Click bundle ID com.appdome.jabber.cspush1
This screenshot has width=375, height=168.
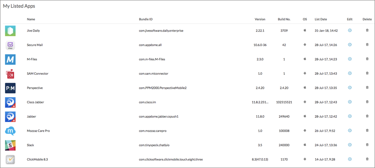[x=158, y=117]
